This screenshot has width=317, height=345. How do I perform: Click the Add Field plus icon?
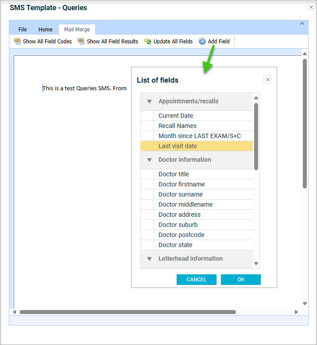tap(202, 41)
